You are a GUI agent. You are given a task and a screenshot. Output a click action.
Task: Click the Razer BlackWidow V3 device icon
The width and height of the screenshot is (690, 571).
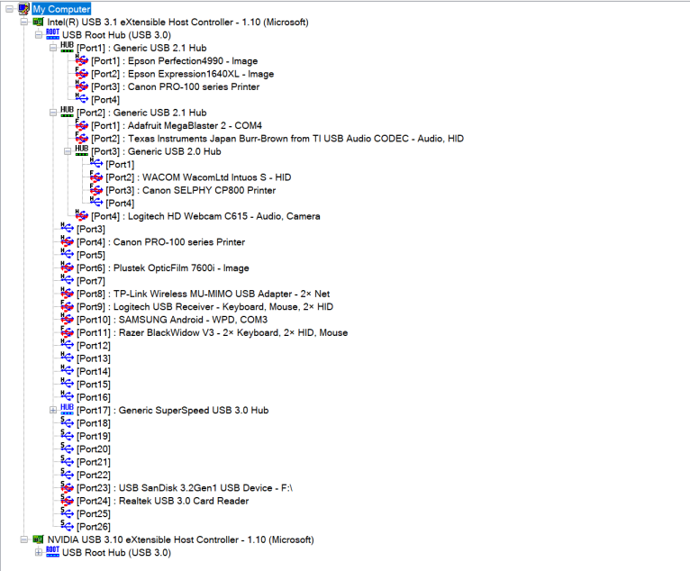click(x=67, y=332)
